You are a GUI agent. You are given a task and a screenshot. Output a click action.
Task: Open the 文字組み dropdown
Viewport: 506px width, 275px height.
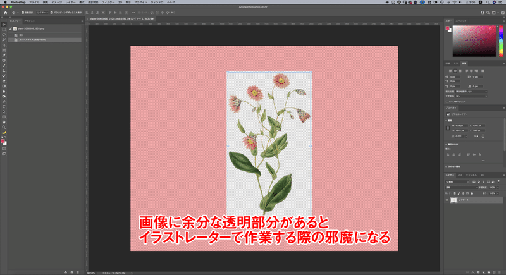click(471, 96)
